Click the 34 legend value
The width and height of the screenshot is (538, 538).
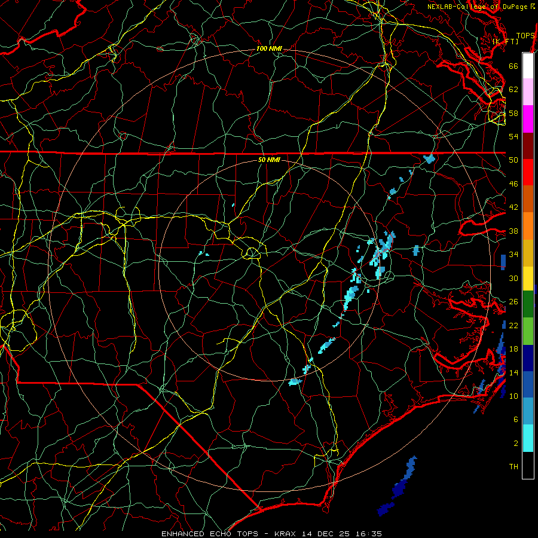click(x=513, y=255)
